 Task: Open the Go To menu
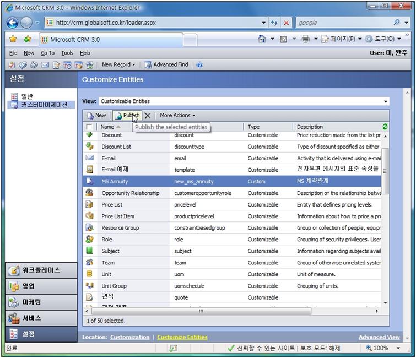pos(47,53)
